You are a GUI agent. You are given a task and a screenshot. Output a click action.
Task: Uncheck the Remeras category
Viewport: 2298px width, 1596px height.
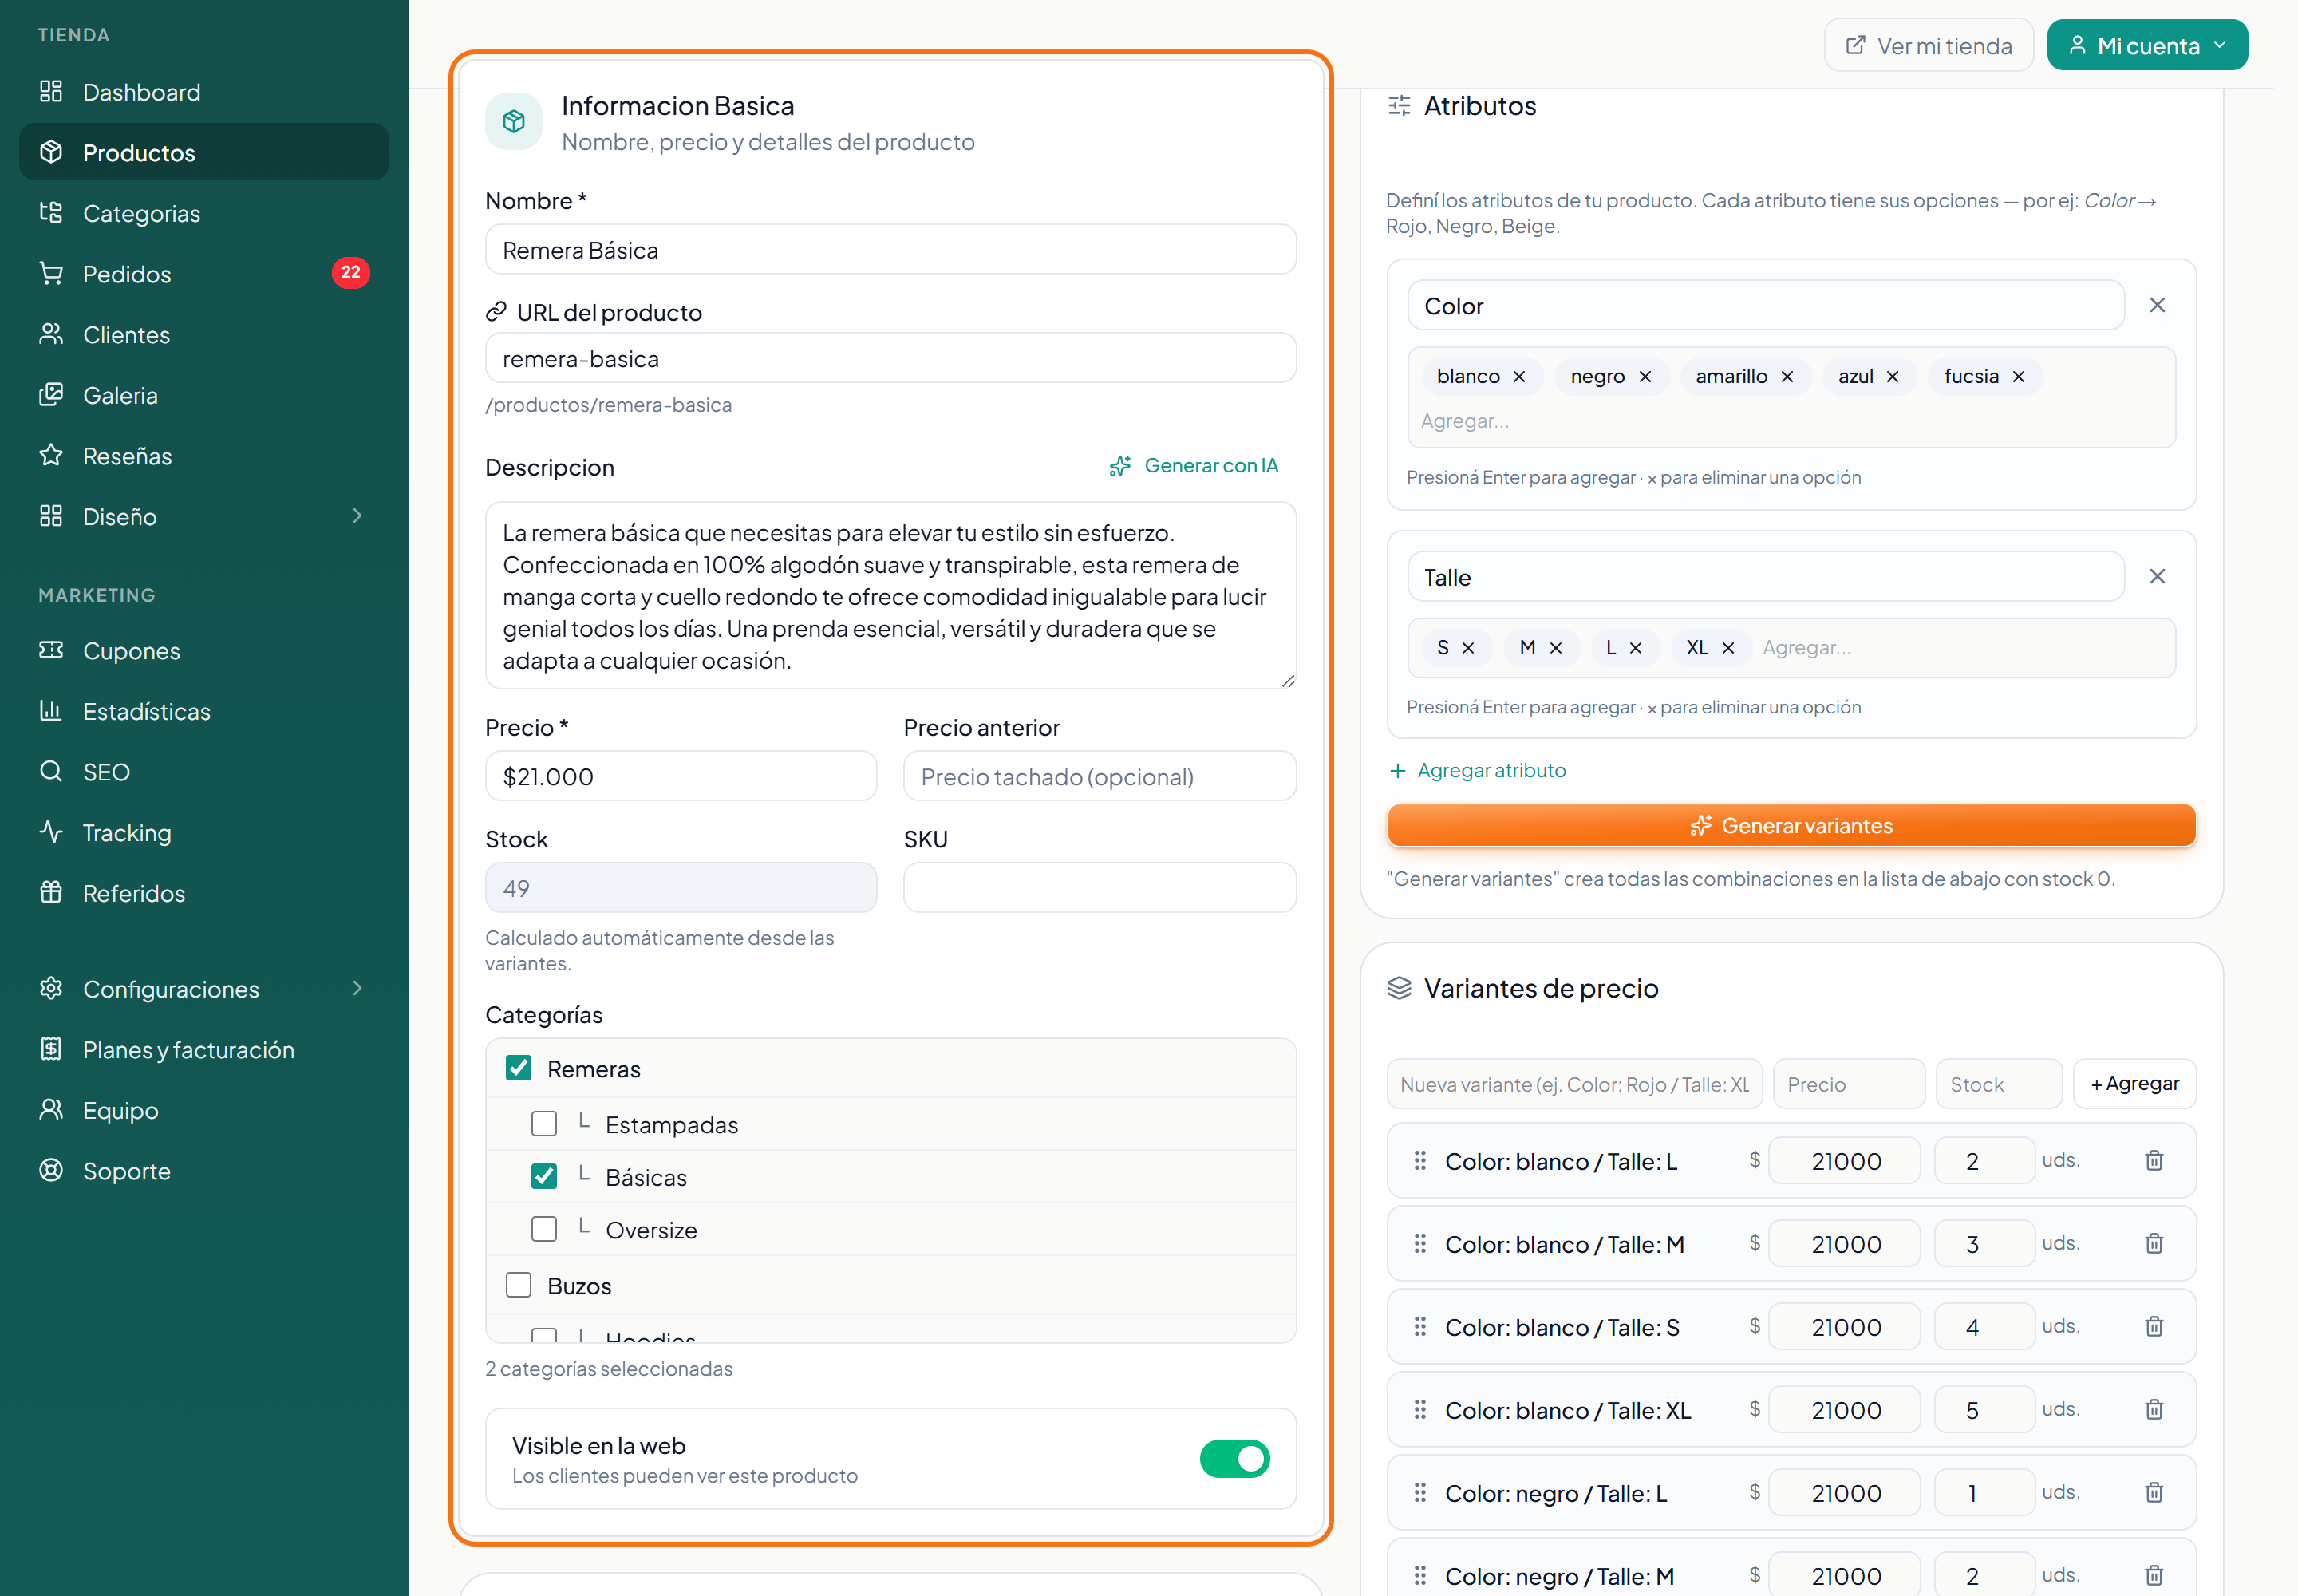coord(518,1068)
